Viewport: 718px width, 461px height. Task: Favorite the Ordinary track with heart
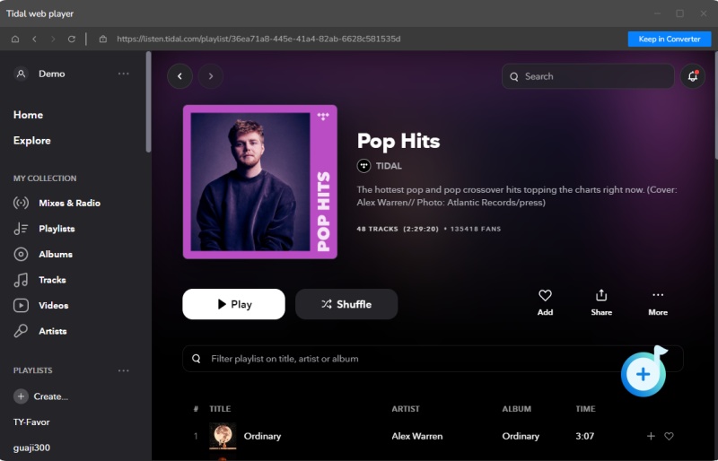pos(669,436)
